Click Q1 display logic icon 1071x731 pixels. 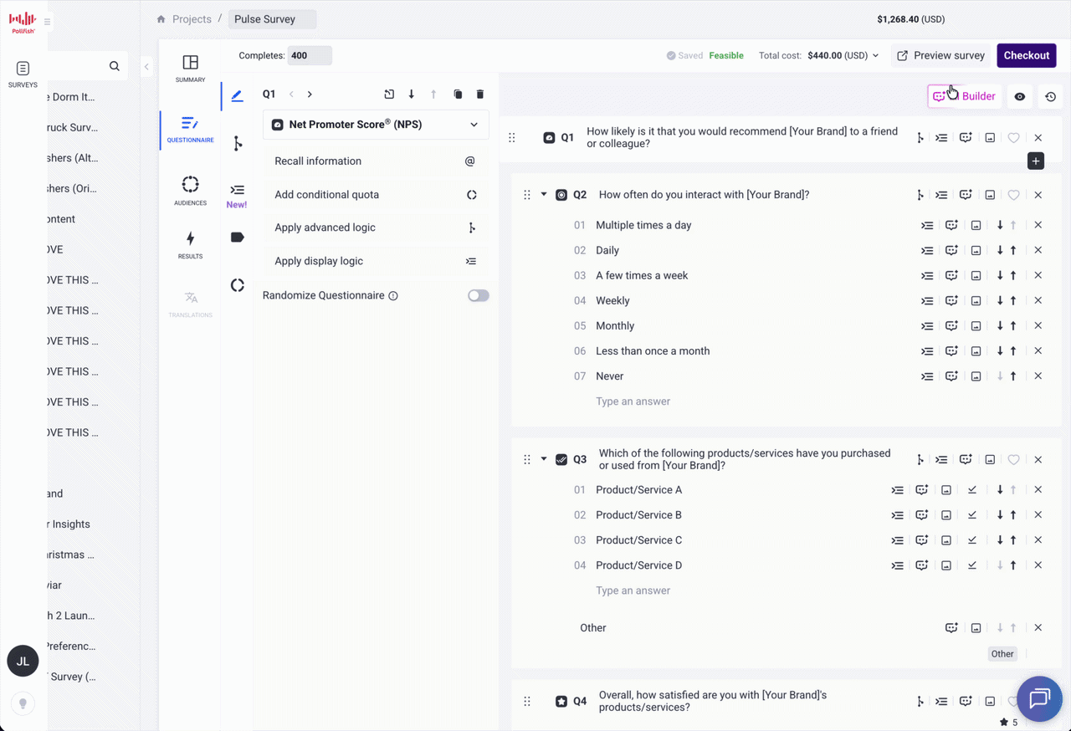941,138
